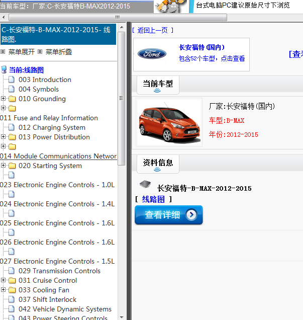Click the blue 查看详细 button
303x320 pixels.
(168, 215)
